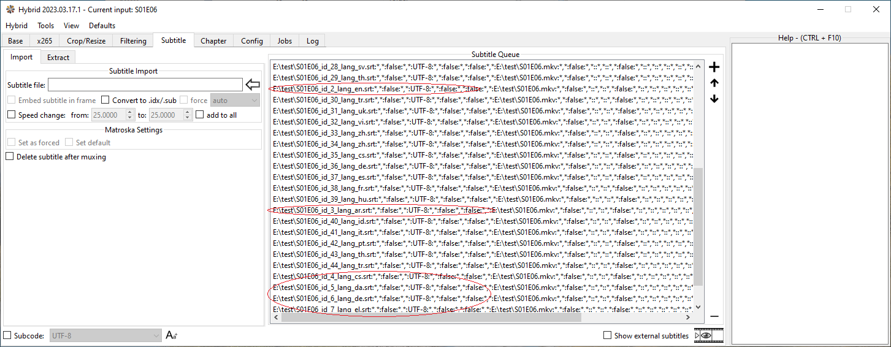Enable the Convert to .idx/.sub checkbox
The image size is (891, 347).
[x=105, y=100]
